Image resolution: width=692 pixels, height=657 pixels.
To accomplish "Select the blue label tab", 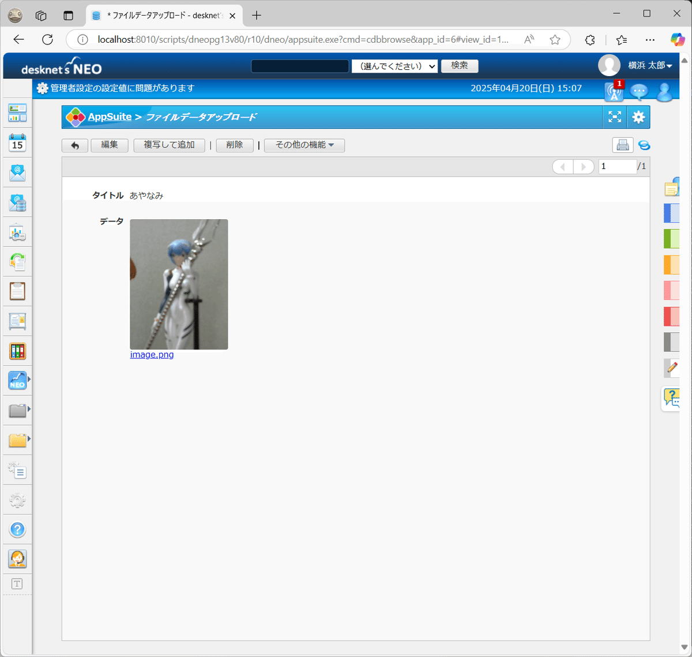I will [671, 213].
